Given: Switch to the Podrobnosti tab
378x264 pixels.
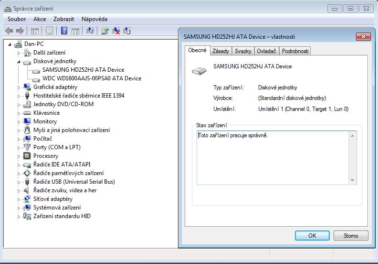Looking at the screenshot, I should pos(295,51).
